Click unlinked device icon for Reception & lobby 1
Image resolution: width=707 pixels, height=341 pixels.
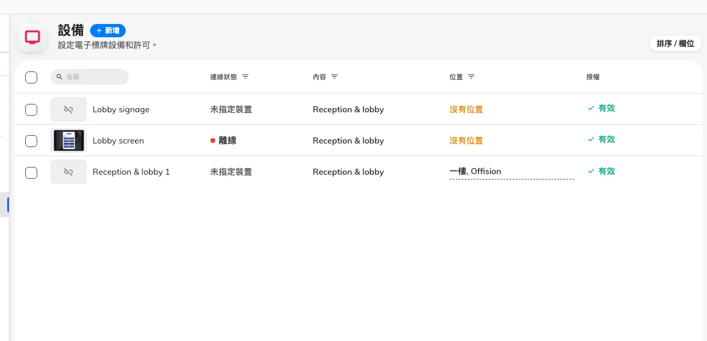pos(69,172)
